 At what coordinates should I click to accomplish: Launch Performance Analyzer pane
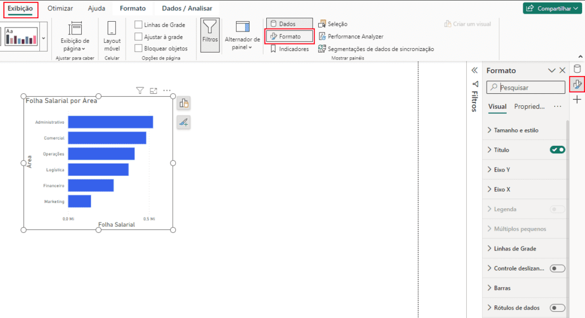point(351,37)
